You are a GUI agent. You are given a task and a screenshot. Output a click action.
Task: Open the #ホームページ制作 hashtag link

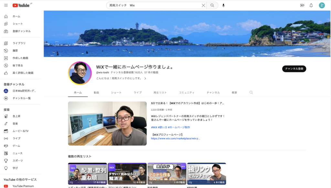pyautogui.click(x=179, y=127)
